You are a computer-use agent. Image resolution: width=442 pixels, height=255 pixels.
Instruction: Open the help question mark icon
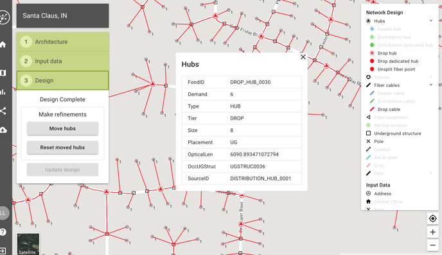[x=3, y=232]
